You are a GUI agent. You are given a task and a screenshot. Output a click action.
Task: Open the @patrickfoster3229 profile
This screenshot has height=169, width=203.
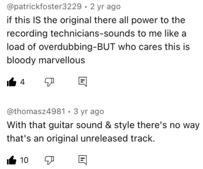44,7
